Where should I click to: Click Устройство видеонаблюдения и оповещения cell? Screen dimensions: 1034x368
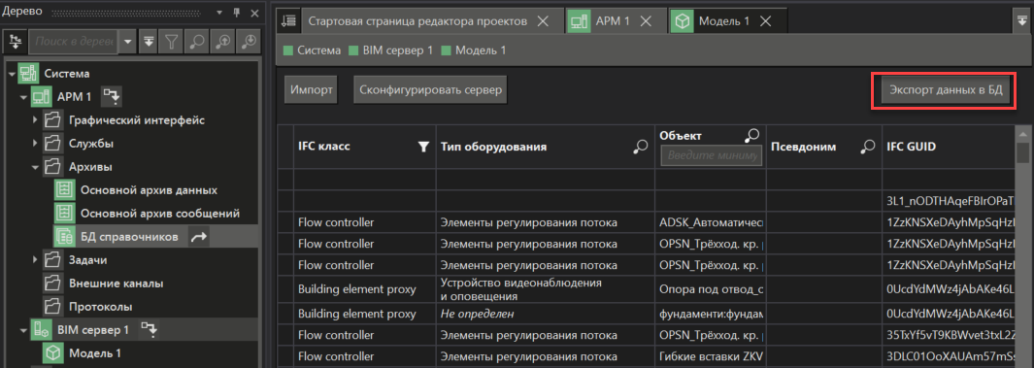545,288
